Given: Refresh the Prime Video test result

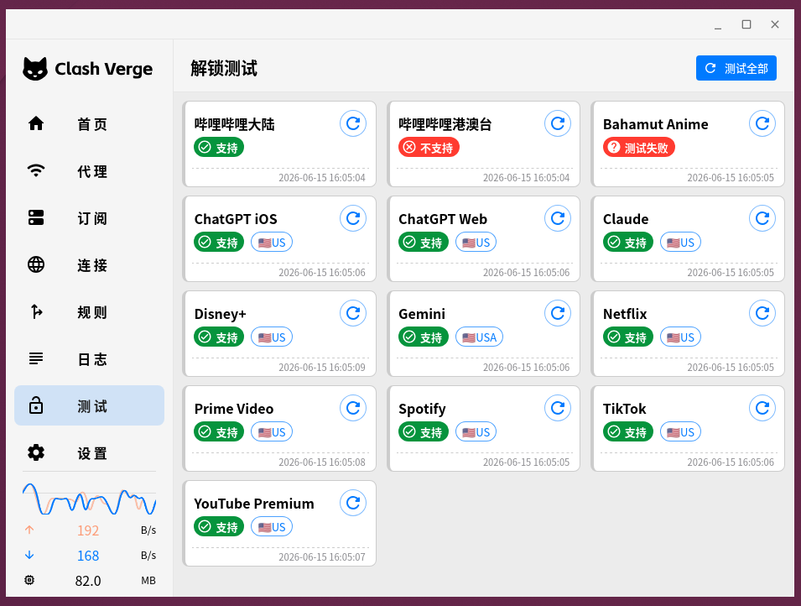Looking at the screenshot, I should [353, 408].
